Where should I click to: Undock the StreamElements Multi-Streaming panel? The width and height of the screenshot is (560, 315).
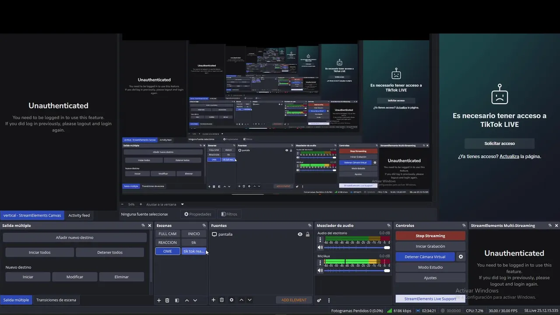[x=550, y=226]
